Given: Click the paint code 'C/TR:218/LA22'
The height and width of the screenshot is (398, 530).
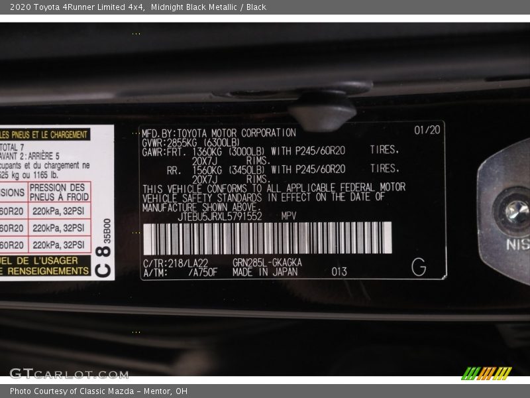Looking at the screenshot, I should click(x=176, y=263).
